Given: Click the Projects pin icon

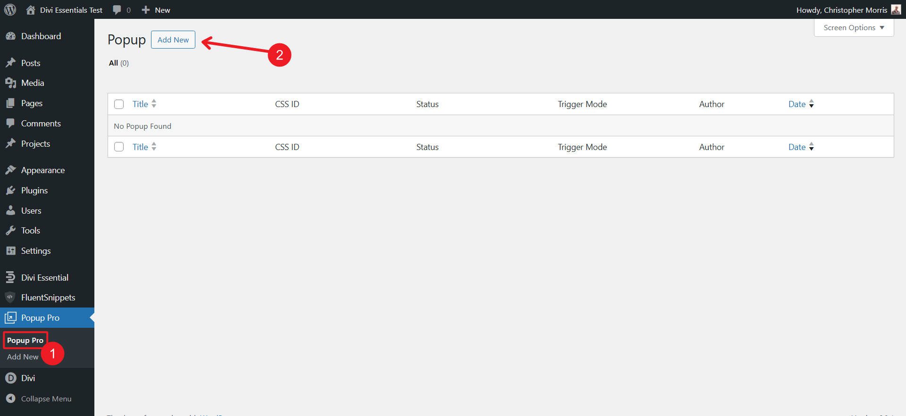Looking at the screenshot, I should (x=10, y=144).
